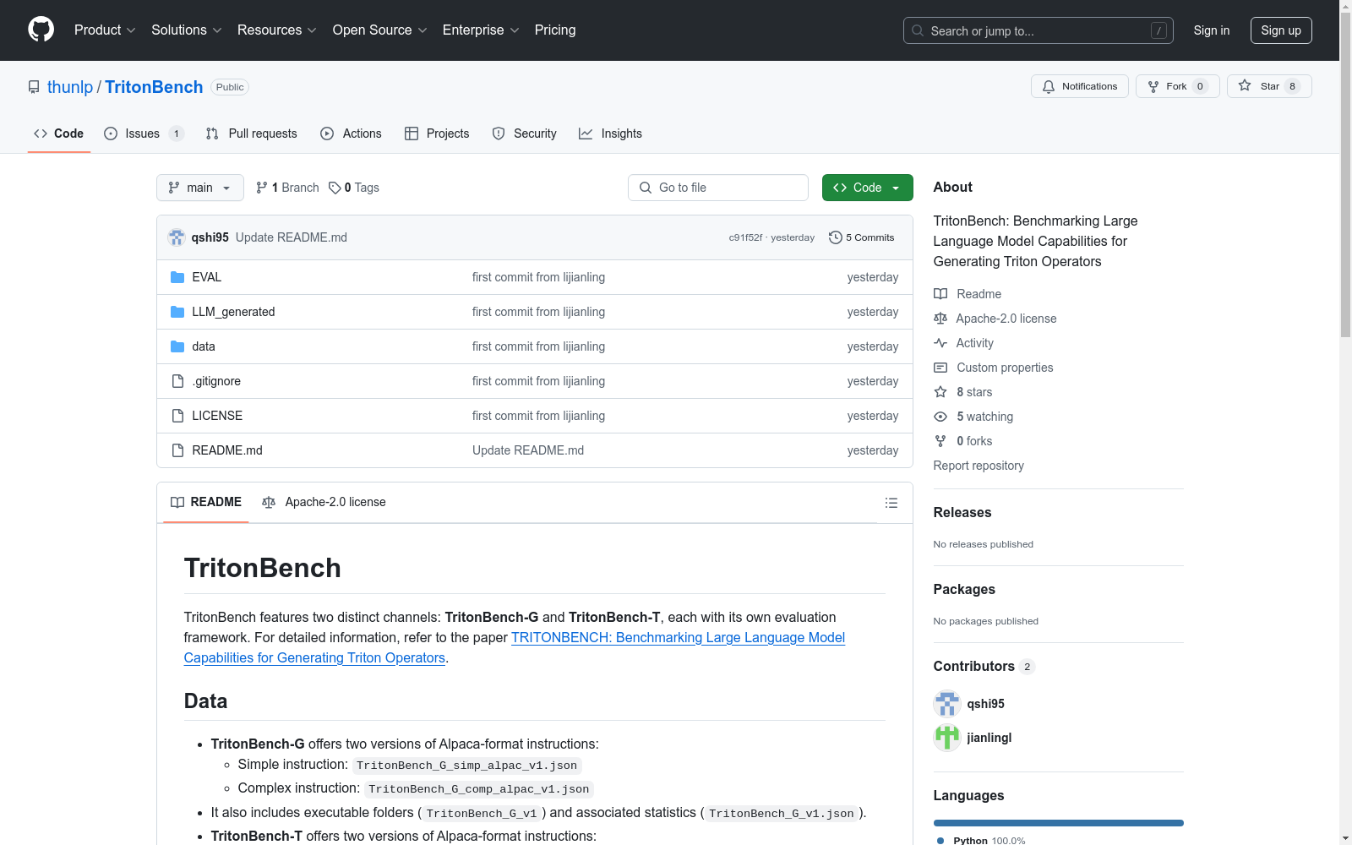Fork the repository
This screenshot has height=845, width=1352.
[1177, 86]
